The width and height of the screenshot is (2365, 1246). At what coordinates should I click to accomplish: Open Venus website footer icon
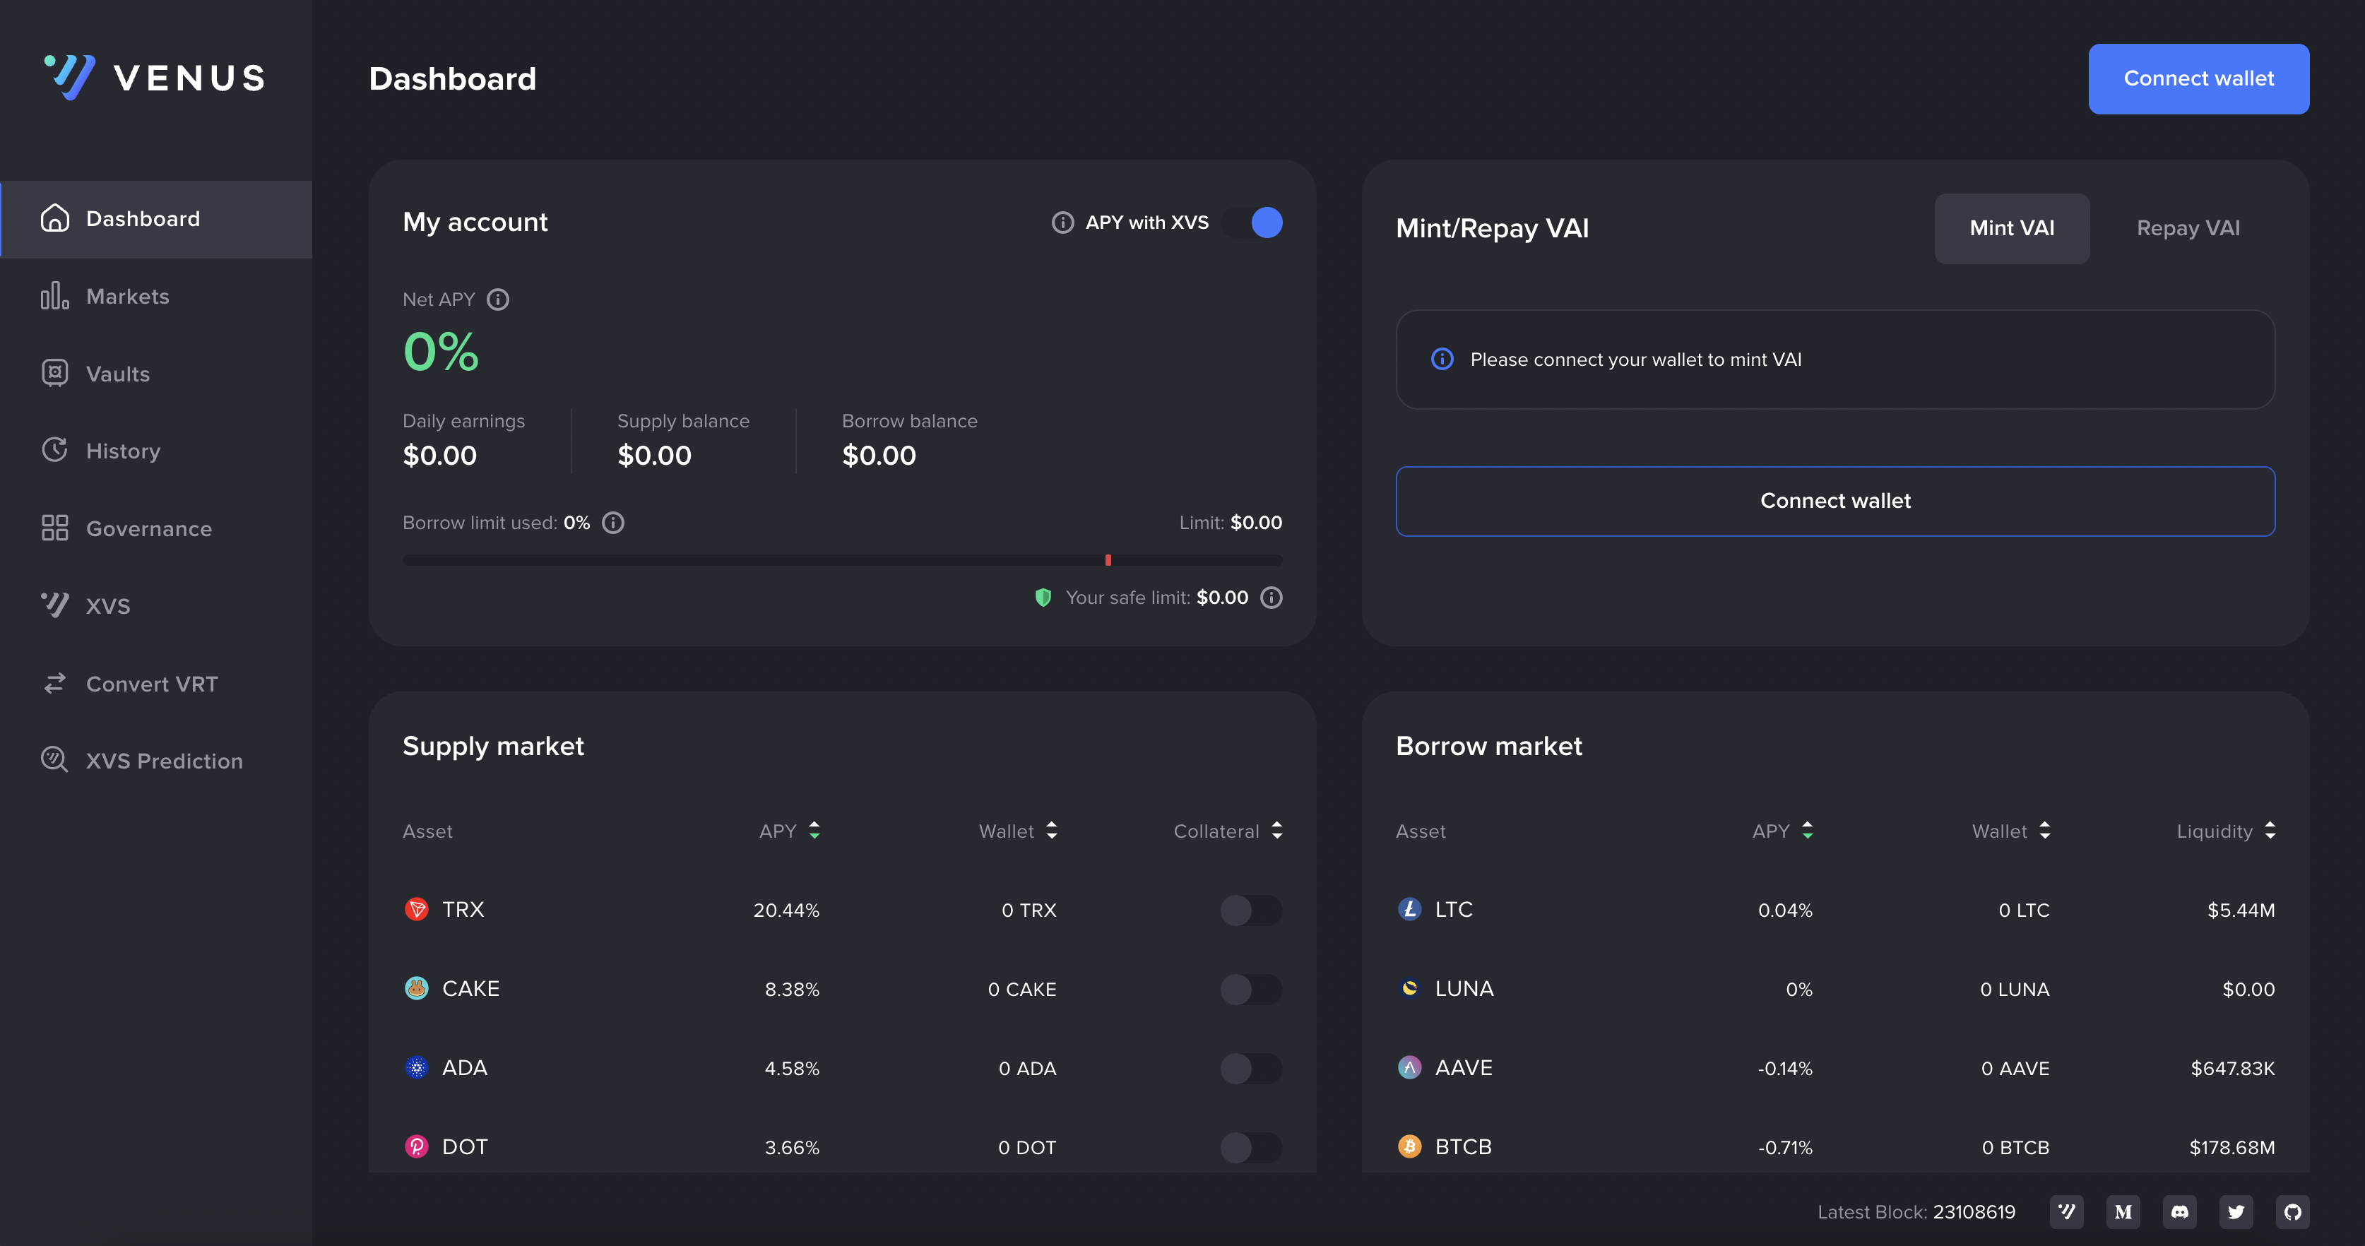click(x=2065, y=1212)
